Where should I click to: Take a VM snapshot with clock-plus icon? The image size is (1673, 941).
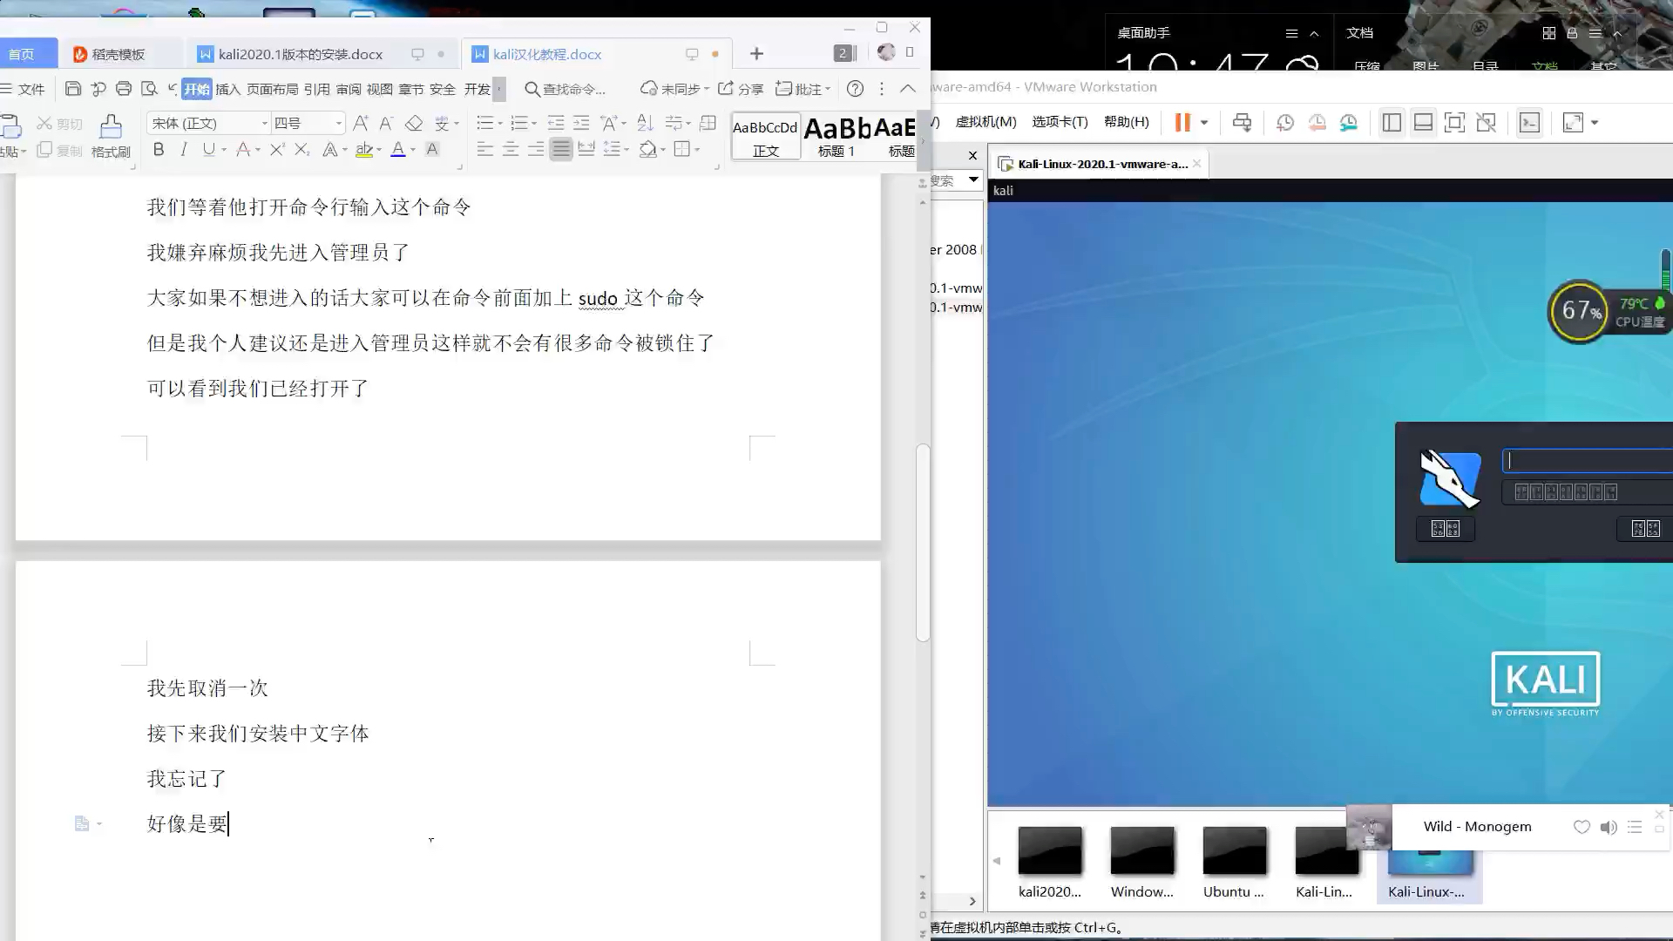coord(1284,123)
